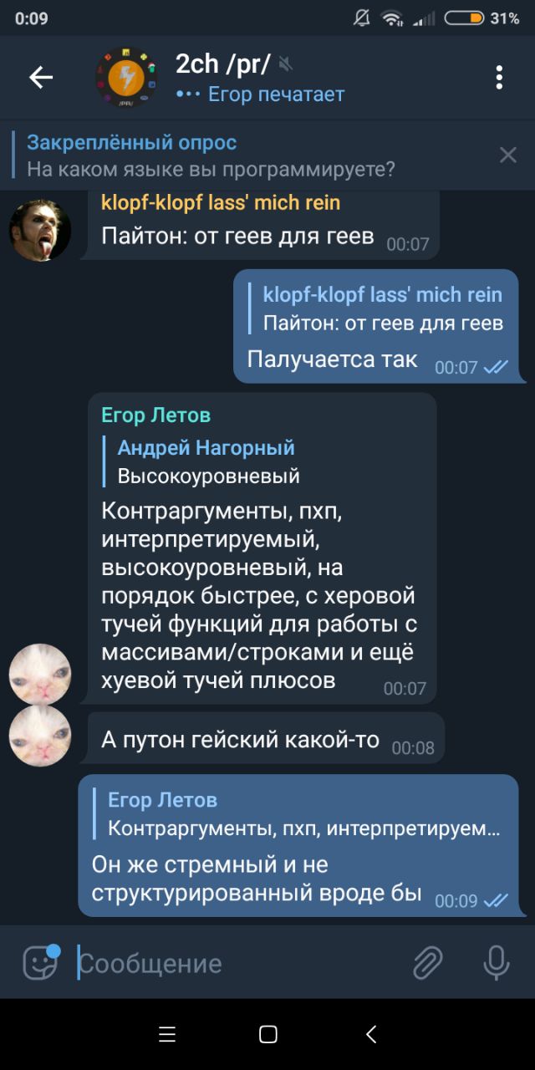Tap the klopf-klopf user profile photo

[x=40, y=230]
